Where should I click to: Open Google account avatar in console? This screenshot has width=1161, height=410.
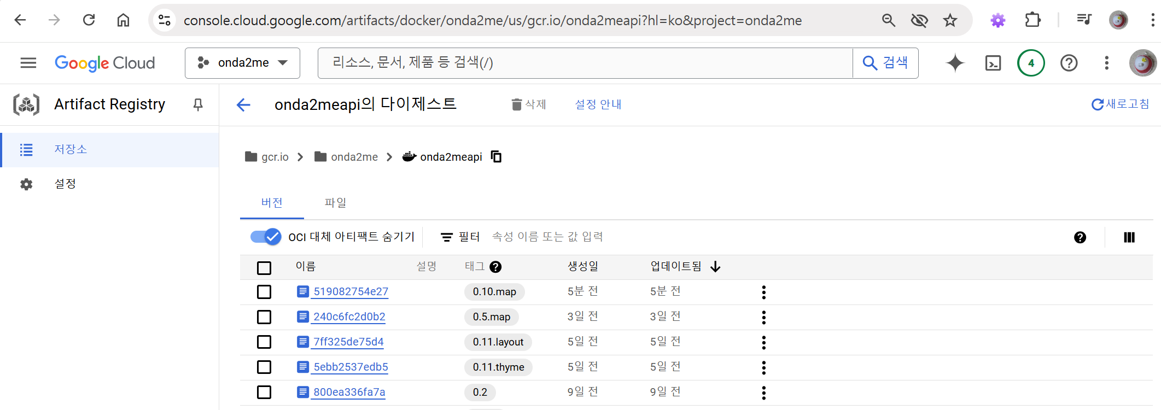tap(1143, 63)
